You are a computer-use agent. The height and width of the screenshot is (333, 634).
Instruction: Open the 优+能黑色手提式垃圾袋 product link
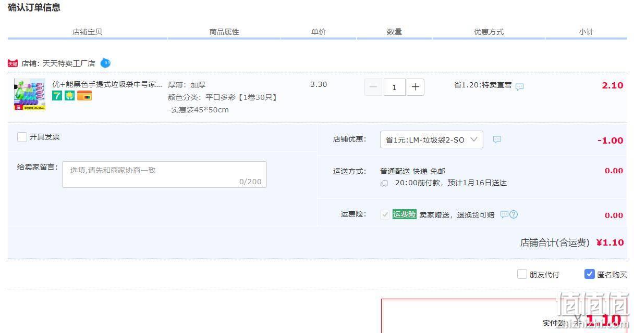click(x=107, y=84)
